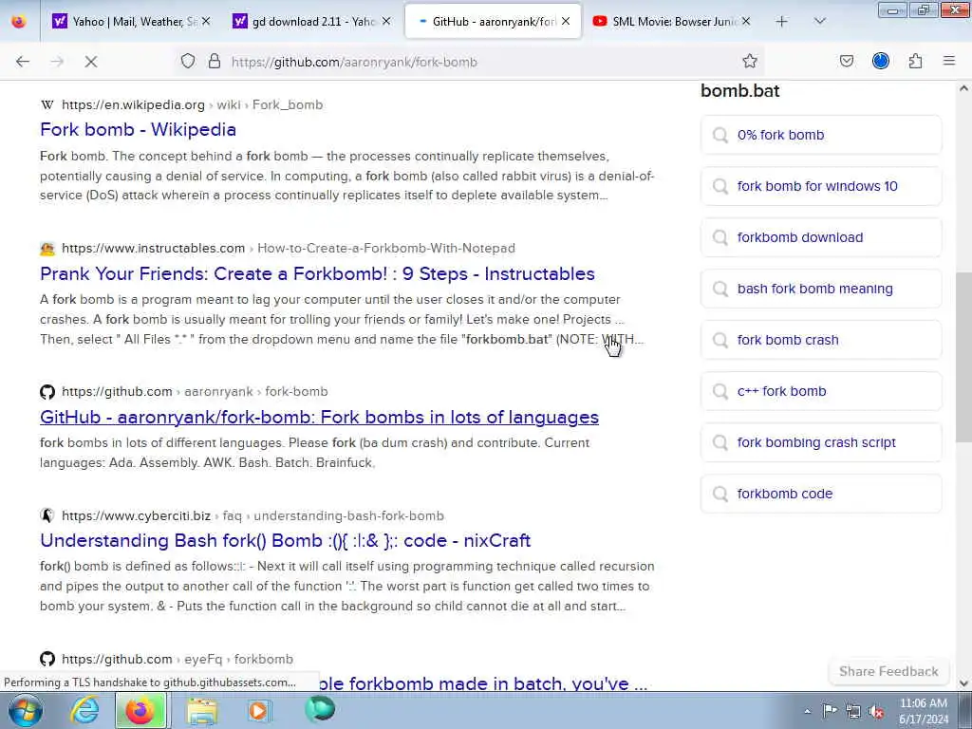Click the muted volume tray icon

coord(876,711)
